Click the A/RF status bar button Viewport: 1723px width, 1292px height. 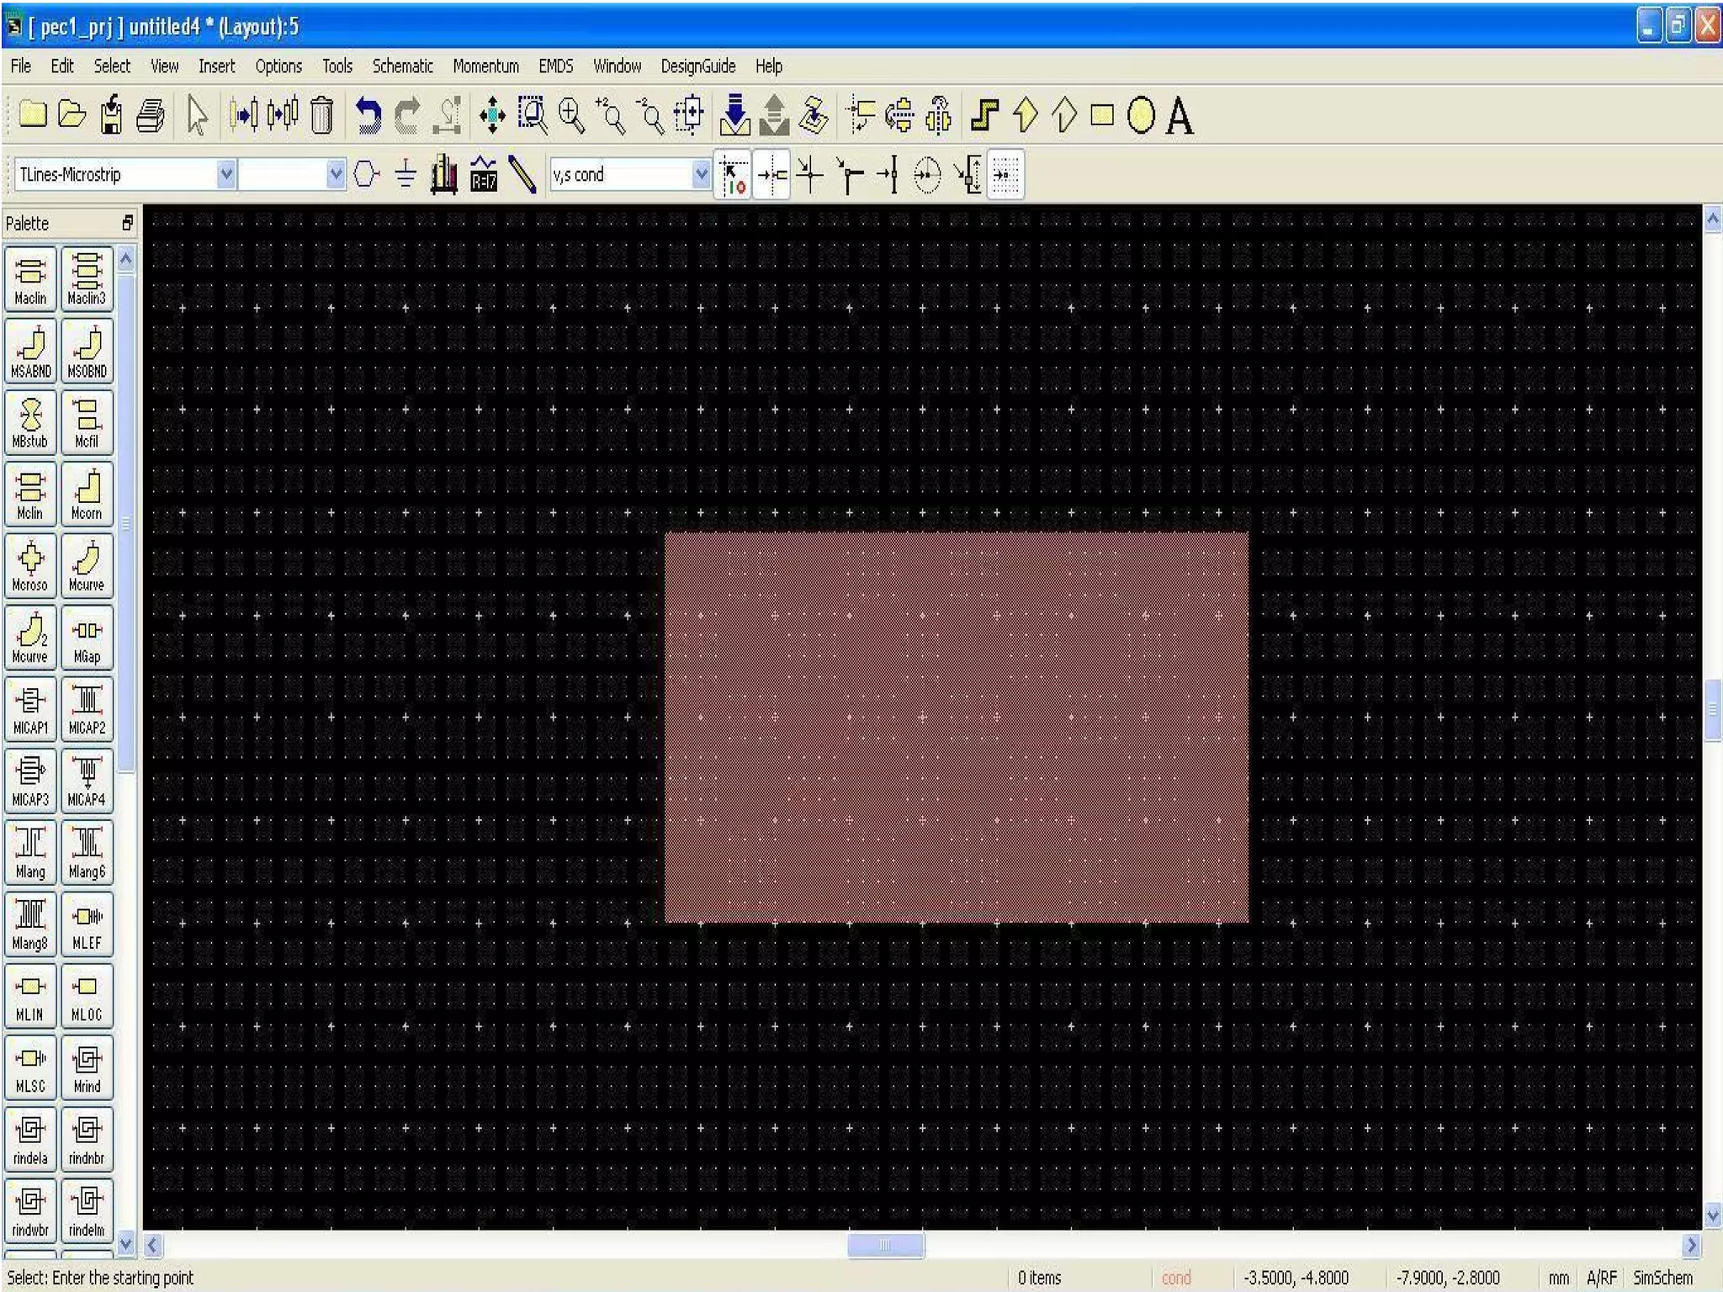click(1602, 1277)
